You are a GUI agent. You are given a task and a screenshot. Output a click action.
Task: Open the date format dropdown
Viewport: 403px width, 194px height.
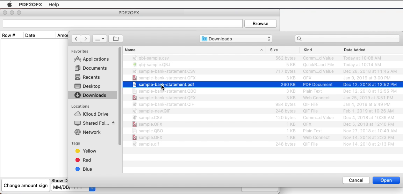(73, 188)
